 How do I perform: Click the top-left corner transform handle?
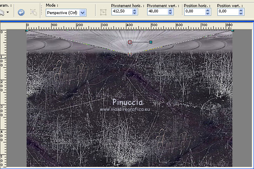pyautogui.click(x=27, y=30)
